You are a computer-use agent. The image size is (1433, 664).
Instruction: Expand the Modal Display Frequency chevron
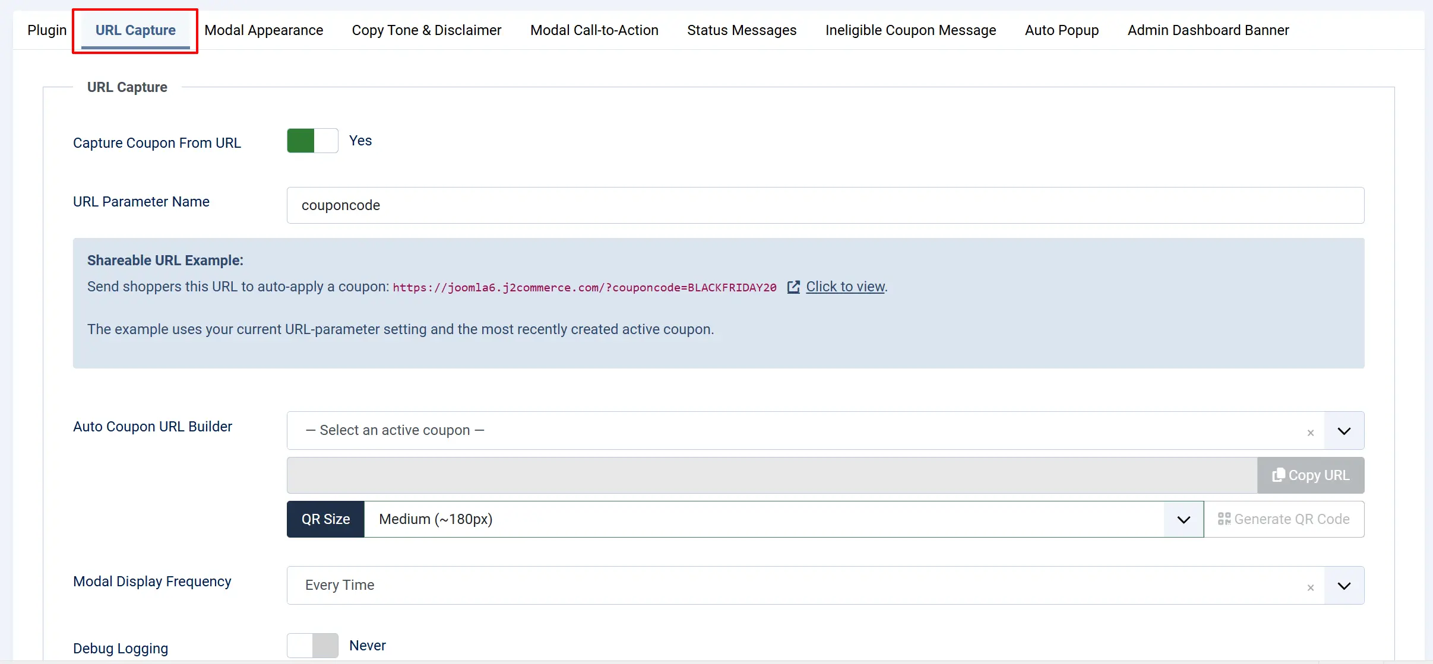[1344, 586]
